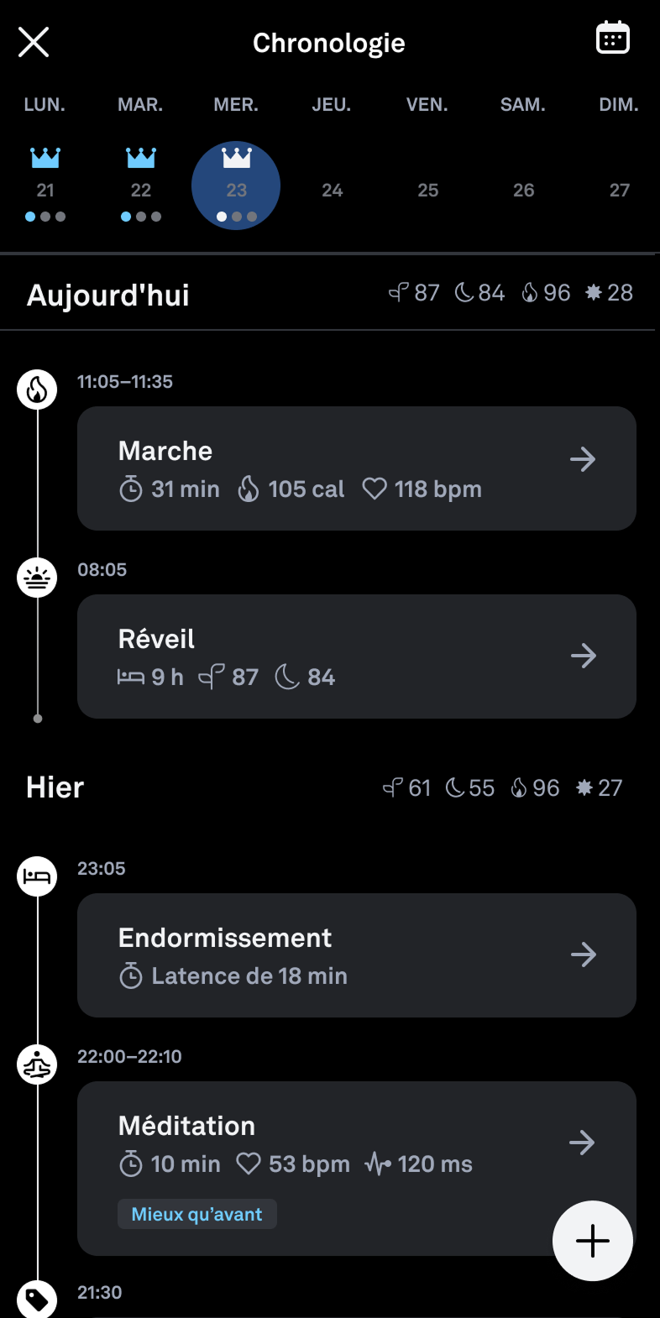
Task: Select Saturday 26 in the week strip
Action: [x=524, y=191]
